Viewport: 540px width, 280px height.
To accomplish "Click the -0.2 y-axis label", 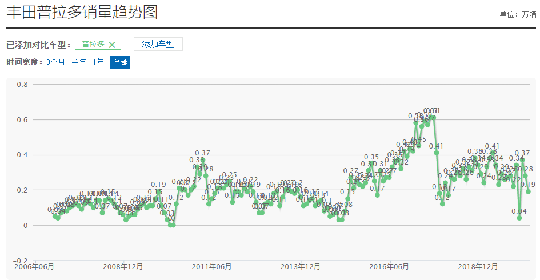I will pyautogui.click(x=21, y=261).
